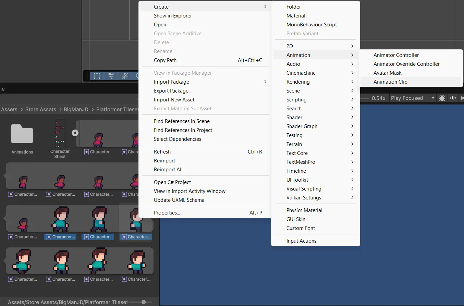Open the Text Core submenu
This screenshot has width=464, height=306.
315,153
